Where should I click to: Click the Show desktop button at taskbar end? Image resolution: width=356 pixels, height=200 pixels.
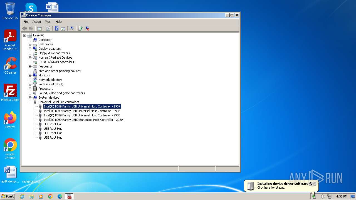(353, 196)
